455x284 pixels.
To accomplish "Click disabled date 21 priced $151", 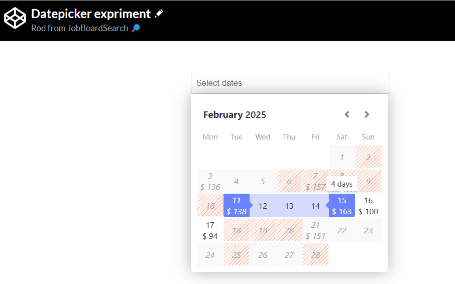I will click(x=315, y=230).
